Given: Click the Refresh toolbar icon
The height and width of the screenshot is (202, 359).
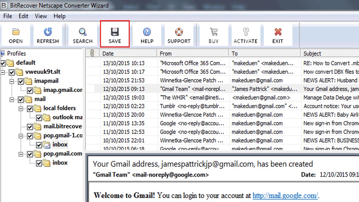Looking at the screenshot, I should point(48,32).
